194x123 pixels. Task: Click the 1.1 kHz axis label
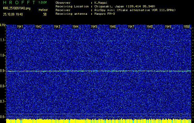pos(3,40)
